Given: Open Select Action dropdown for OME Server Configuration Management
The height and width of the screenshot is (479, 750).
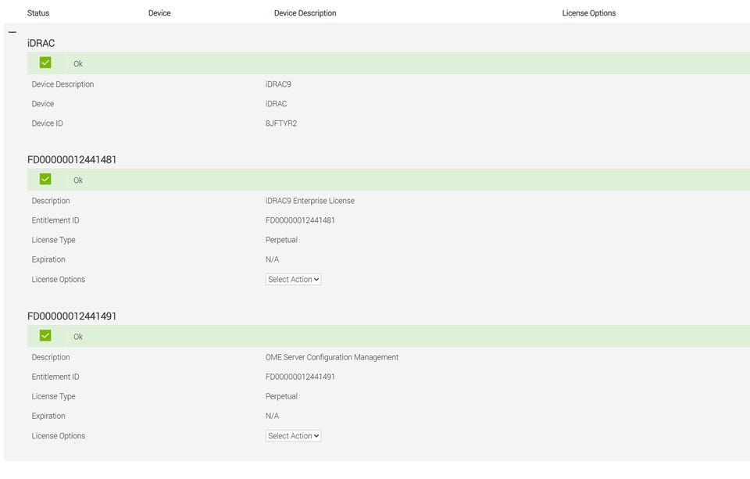Looking at the screenshot, I should tap(293, 436).
